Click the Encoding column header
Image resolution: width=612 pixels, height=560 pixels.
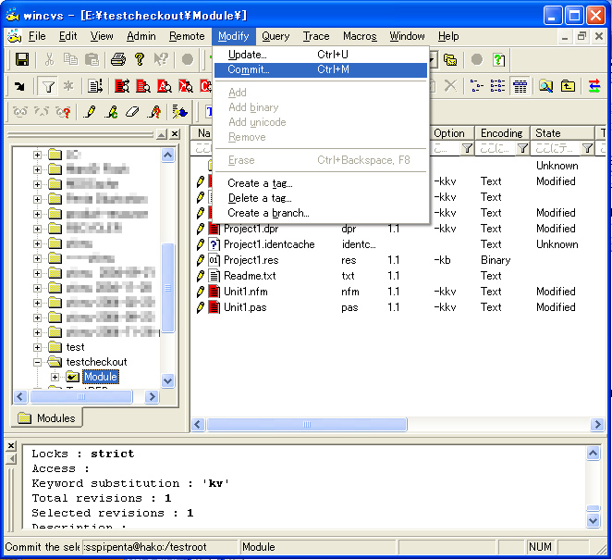coord(502,133)
